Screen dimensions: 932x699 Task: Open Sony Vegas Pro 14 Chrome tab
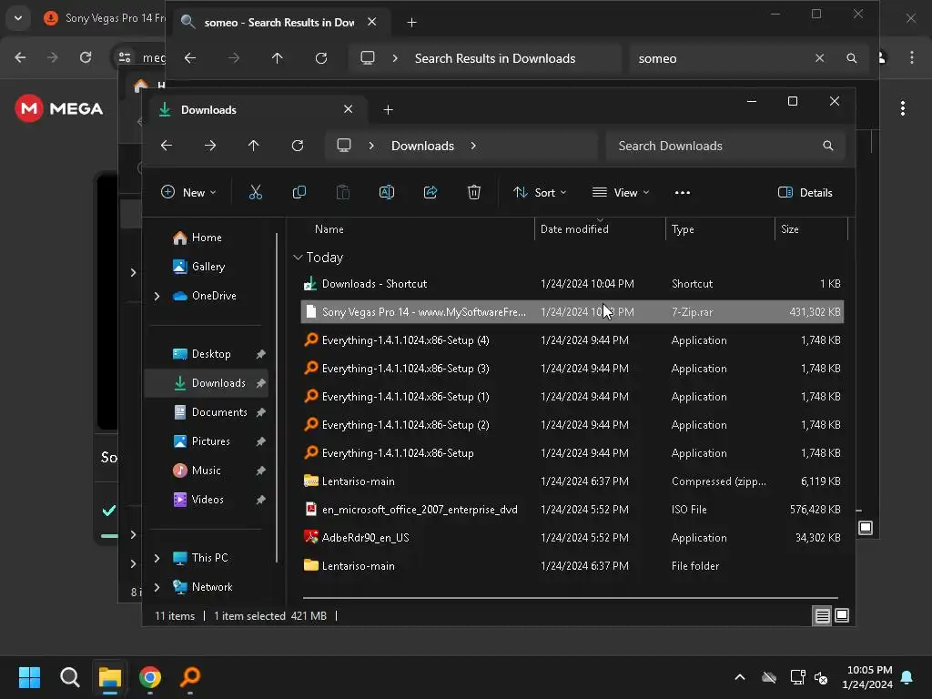tap(104, 18)
